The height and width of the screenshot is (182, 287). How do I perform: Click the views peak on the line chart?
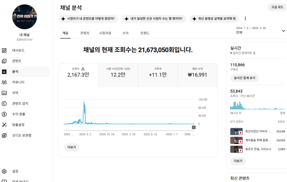[x=84, y=103]
